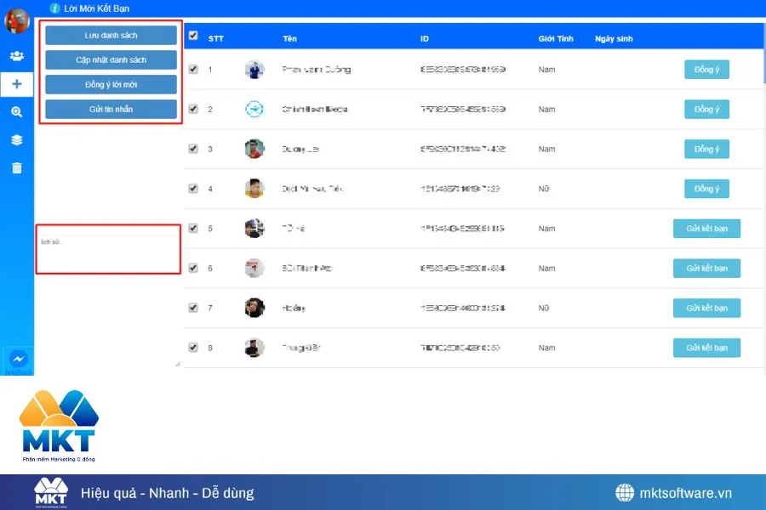
Task: Uncheck the checkbox for row 3
Action: (192, 149)
